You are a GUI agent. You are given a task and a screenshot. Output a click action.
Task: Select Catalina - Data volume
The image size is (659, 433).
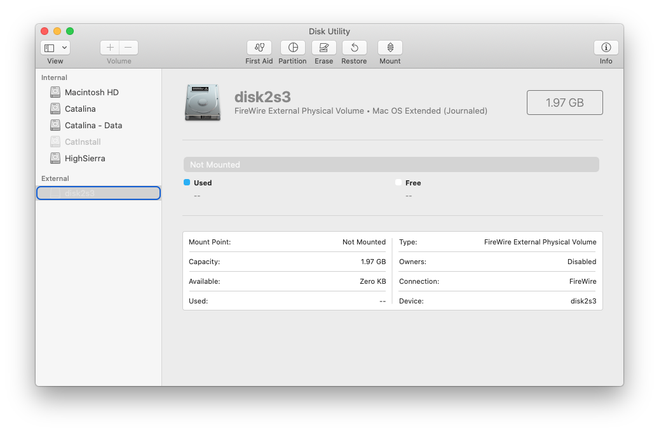point(99,125)
